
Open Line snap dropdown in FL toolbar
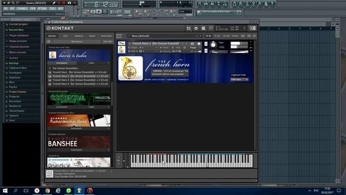(185, 11)
